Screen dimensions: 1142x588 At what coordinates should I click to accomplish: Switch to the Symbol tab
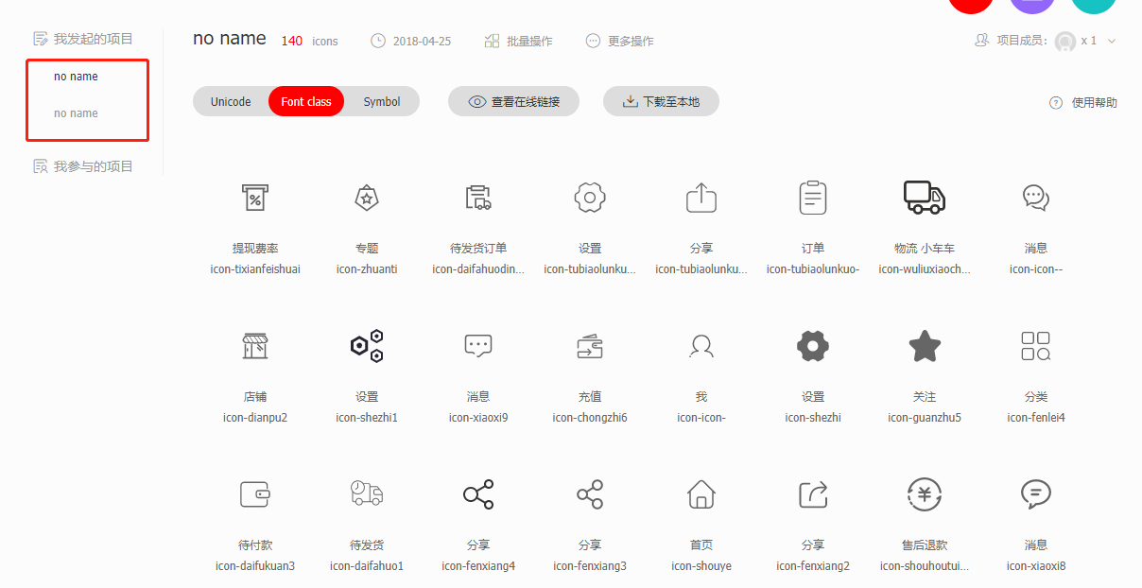click(381, 101)
